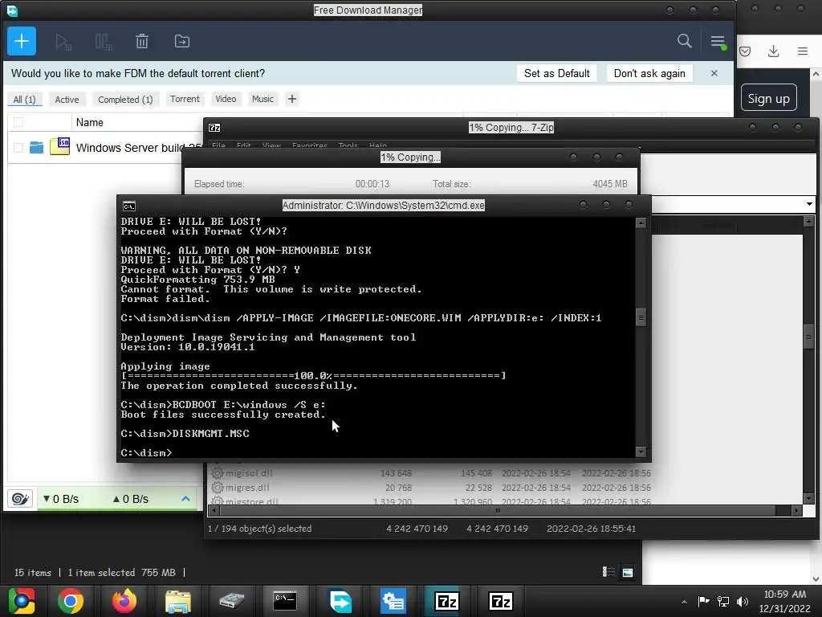
Task: Open Google Chrome from the taskbar
Action: [71, 601]
